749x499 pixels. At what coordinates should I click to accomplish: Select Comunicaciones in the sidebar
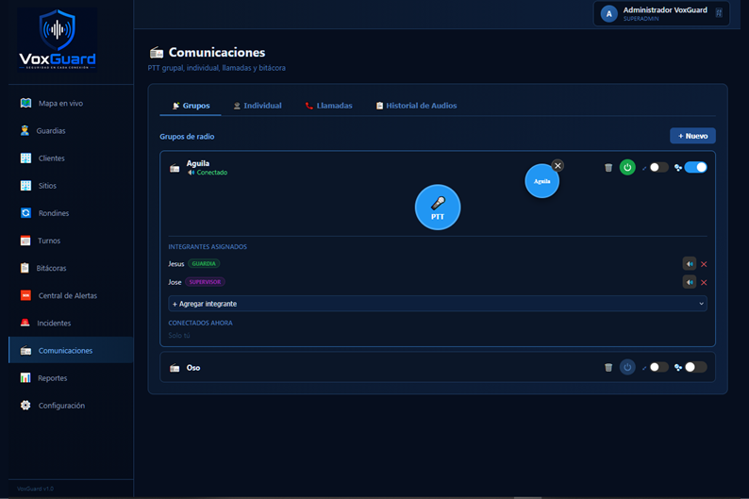coord(71,351)
